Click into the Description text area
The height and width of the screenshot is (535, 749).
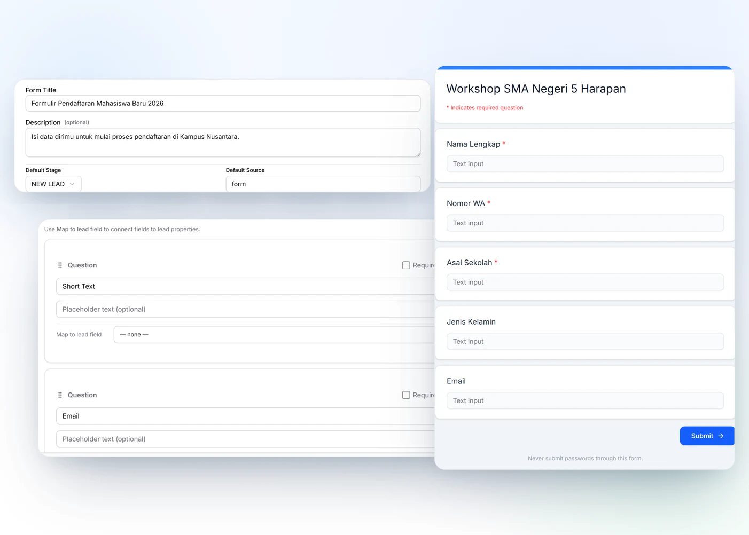pos(223,143)
